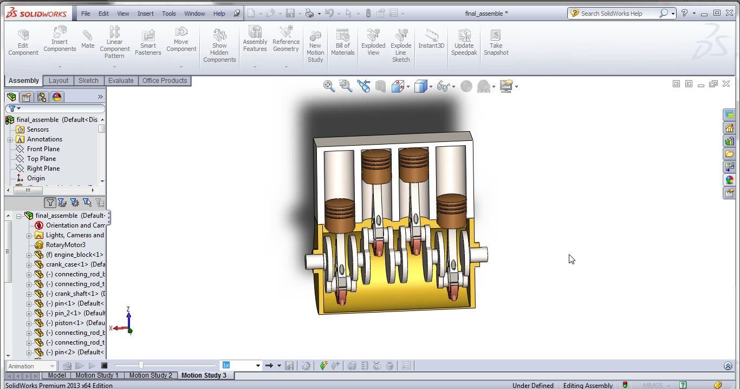Open the FeatureManager design tree tab
This screenshot has width=740, height=389.
coord(11,97)
